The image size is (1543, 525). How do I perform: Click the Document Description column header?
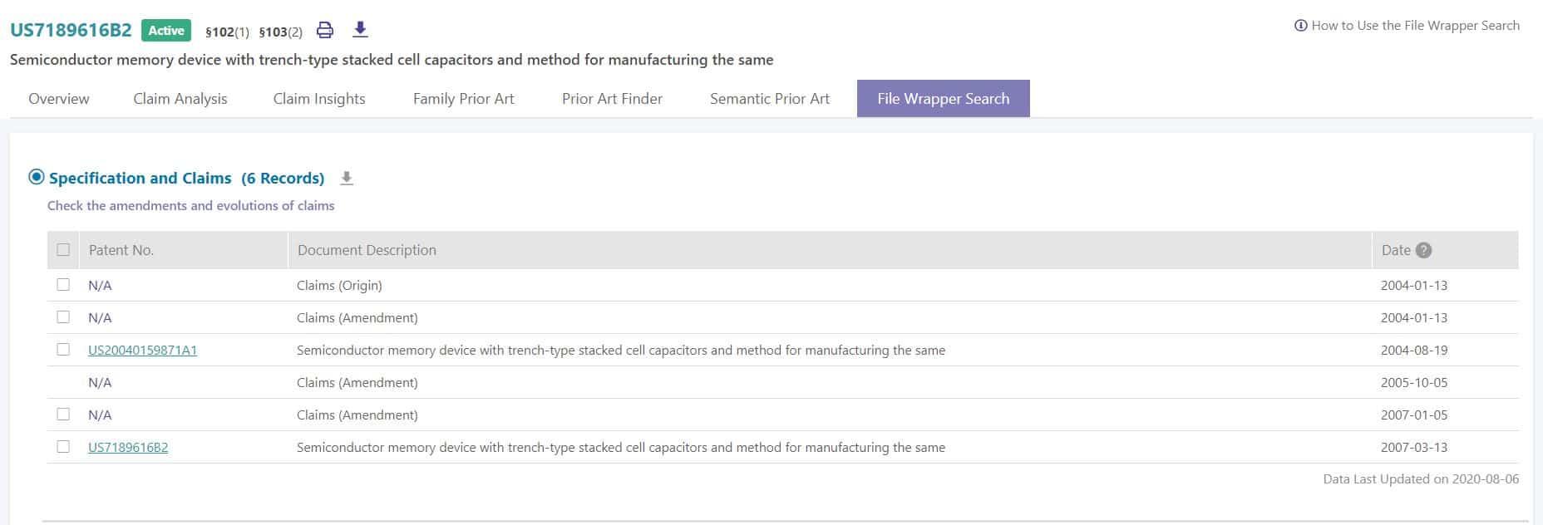(367, 250)
